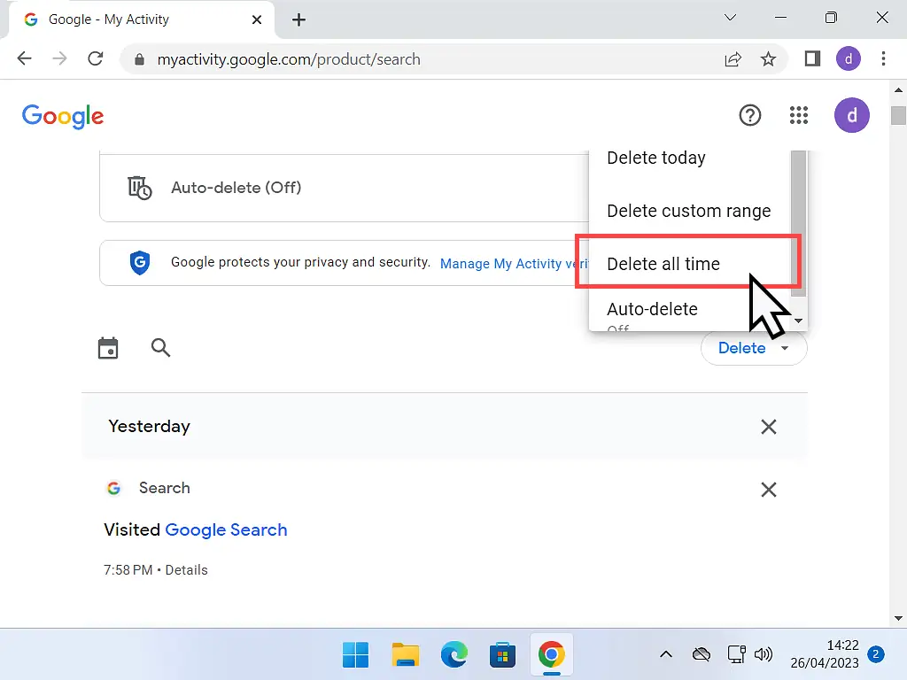
Task: Select the Delete all time option
Action: pyautogui.click(x=663, y=263)
